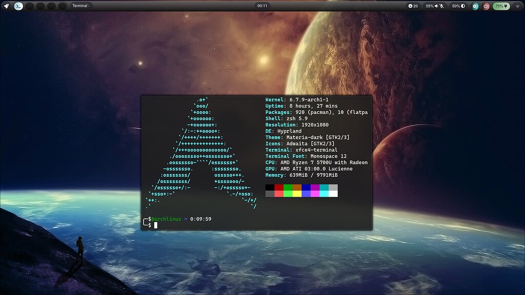Click the Kernel 6.7.9-arch1-1 line

(x=297, y=100)
